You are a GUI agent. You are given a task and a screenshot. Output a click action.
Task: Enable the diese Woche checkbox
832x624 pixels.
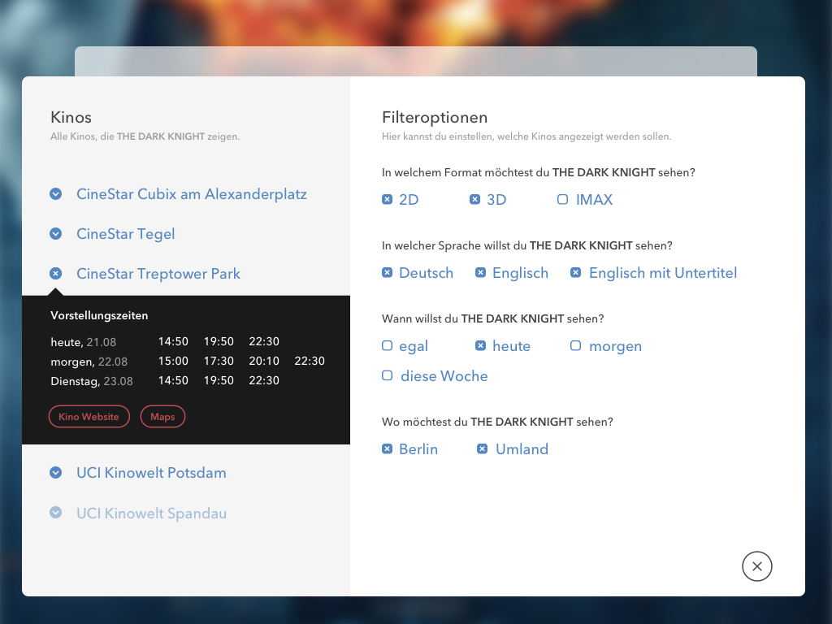(x=388, y=375)
